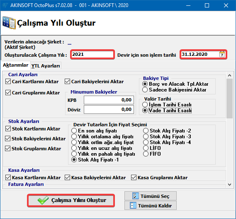
Task: Click the vertical scrollbar thumb
Action: [229, 99]
